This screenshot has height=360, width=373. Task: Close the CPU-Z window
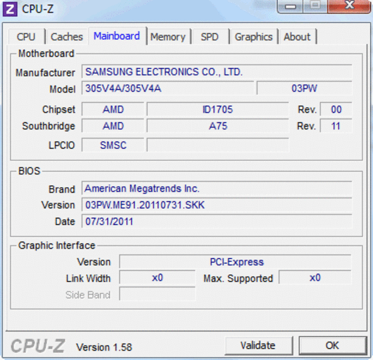349,6
